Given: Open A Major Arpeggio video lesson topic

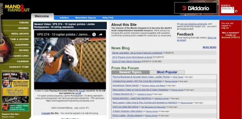Looking at the screenshot, I should point(128,111).
